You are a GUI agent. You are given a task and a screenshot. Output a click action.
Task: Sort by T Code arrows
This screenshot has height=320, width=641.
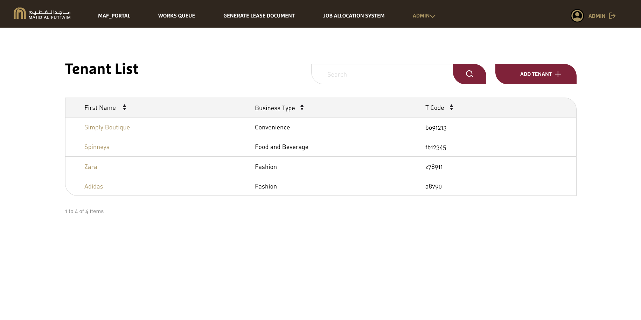451,107
